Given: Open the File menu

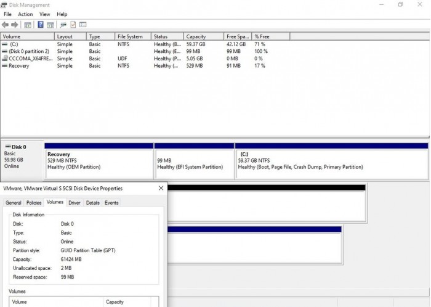Looking at the screenshot, I should (7, 14).
